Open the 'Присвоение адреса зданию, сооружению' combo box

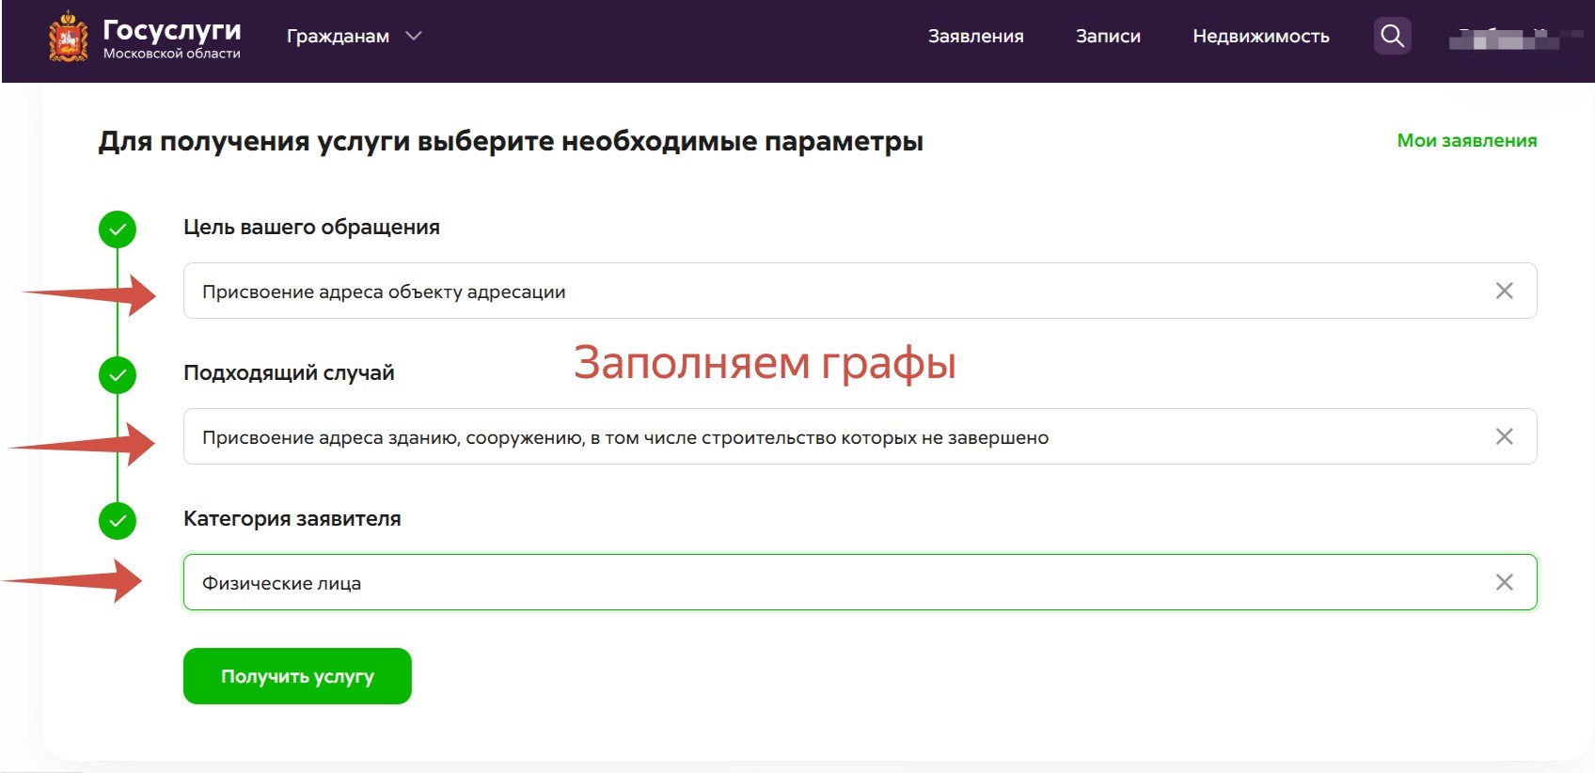860,436
